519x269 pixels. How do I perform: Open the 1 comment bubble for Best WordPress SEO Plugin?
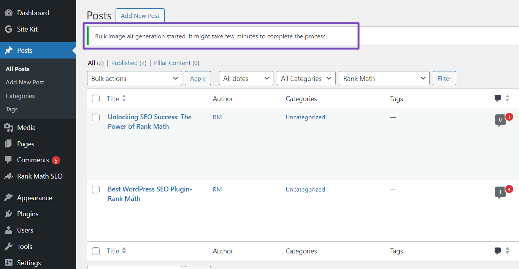tap(500, 193)
